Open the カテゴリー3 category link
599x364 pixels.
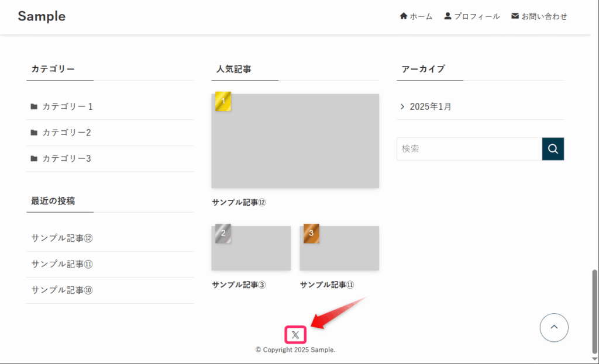[x=67, y=158]
